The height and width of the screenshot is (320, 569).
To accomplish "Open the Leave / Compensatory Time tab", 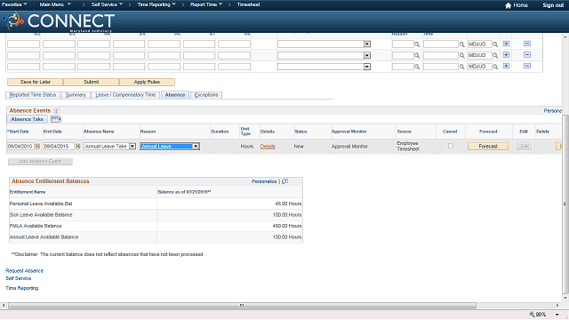I will point(125,95).
